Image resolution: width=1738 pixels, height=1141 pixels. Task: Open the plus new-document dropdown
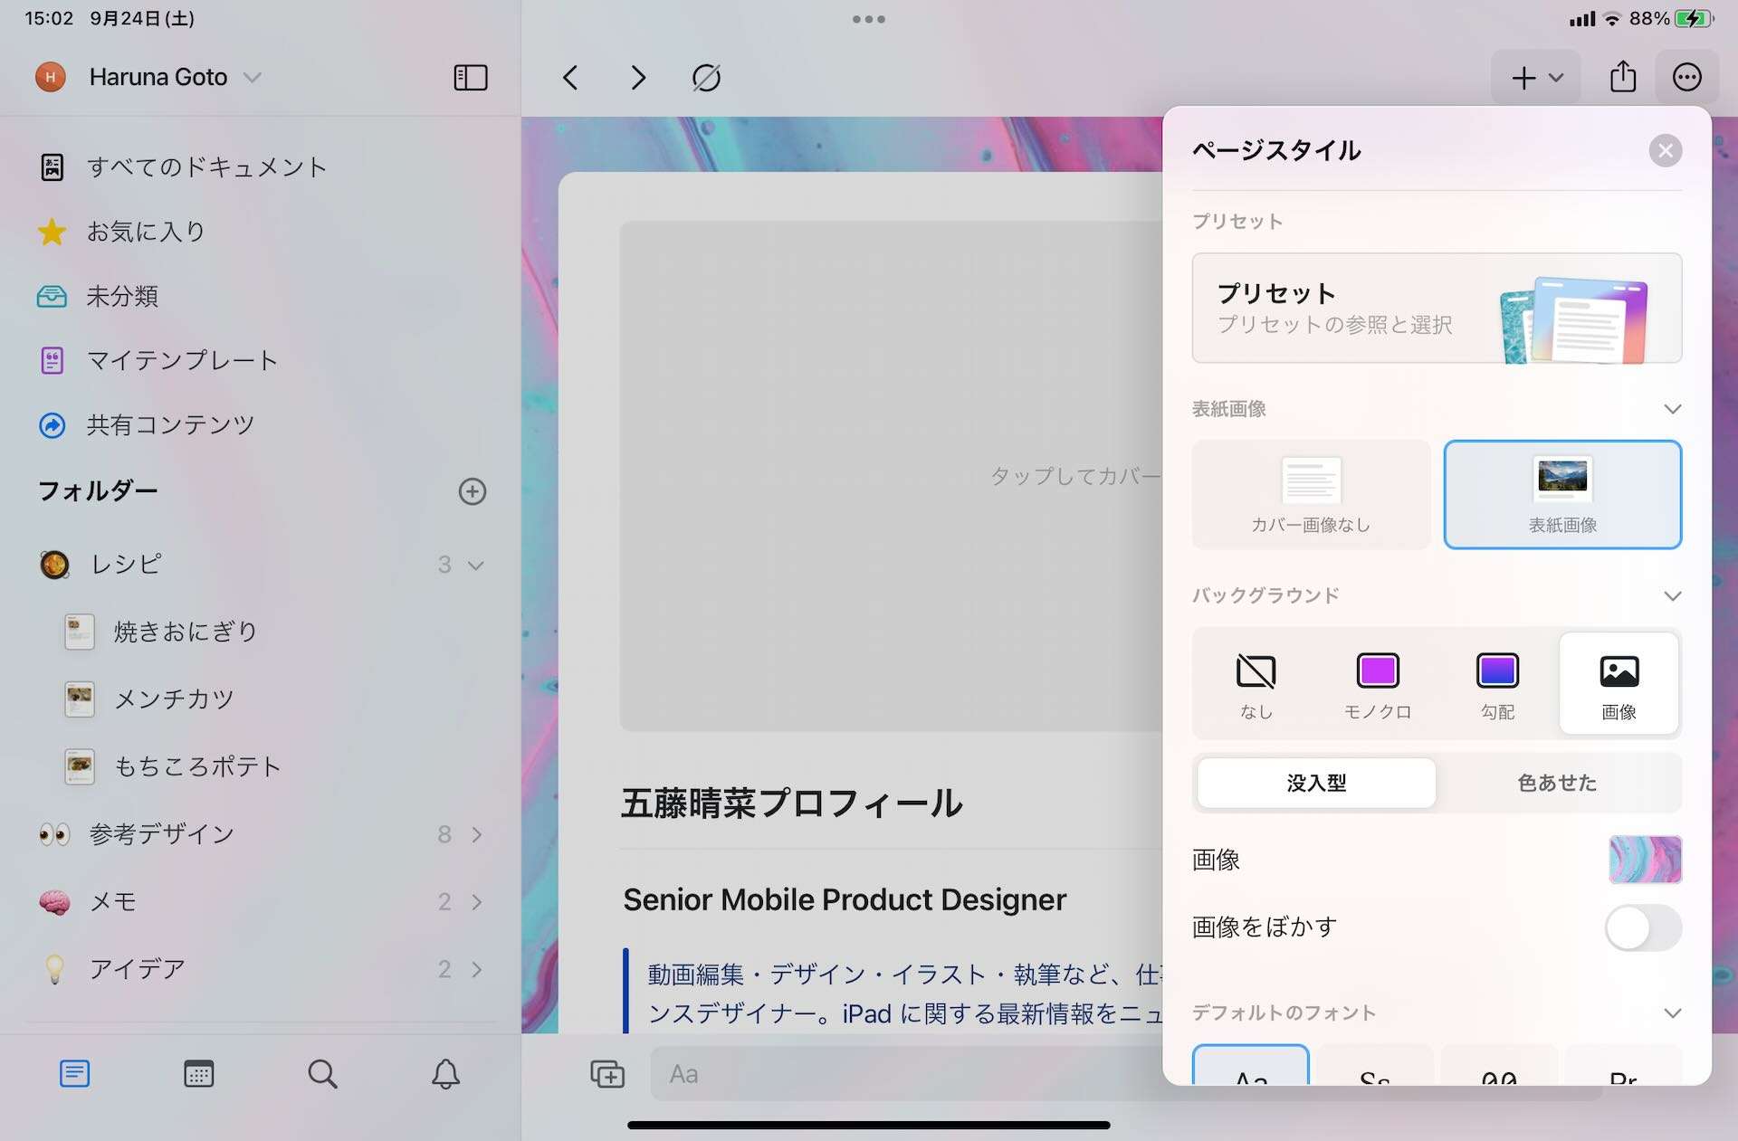tap(1536, 78)
